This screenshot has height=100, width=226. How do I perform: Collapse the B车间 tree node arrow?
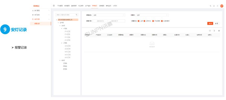(60, 61)
